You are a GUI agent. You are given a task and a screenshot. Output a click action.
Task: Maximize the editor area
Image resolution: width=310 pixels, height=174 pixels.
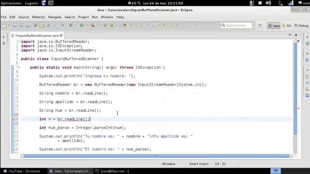pyautogui.click(x=296, y=35)
